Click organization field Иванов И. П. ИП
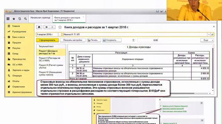This screenshot has height=124, width=222. point(135,34)
